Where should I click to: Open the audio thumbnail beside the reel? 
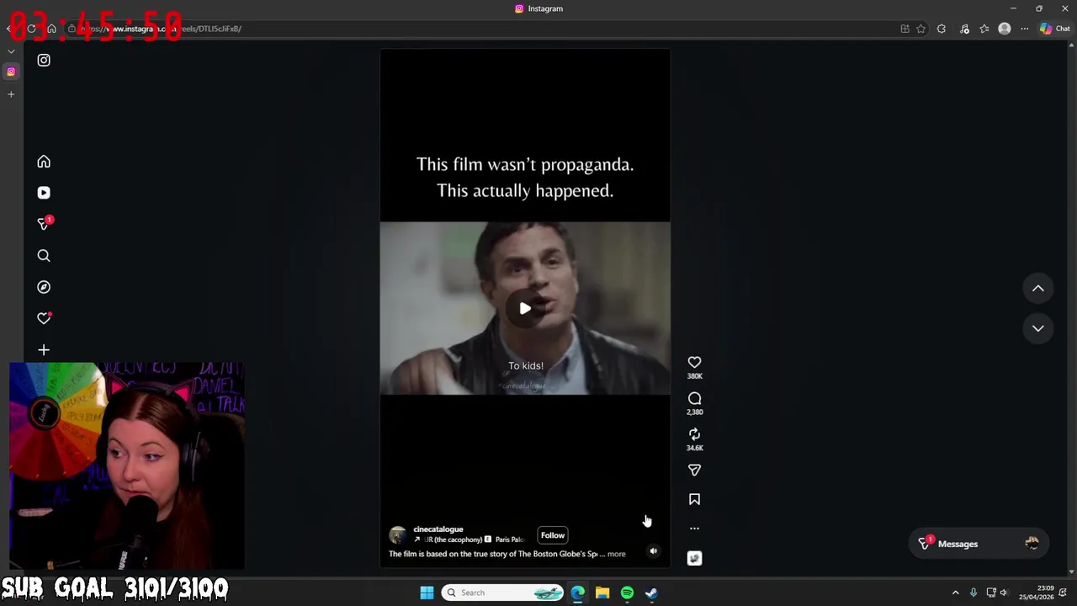pos(694,558)
